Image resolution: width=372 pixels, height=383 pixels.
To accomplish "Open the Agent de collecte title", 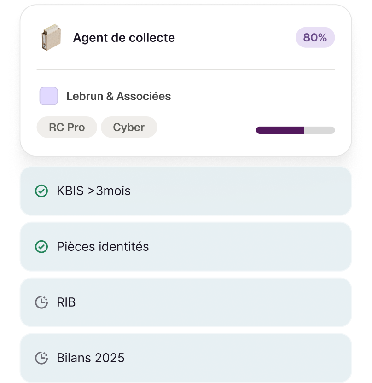I will (124, 38).
